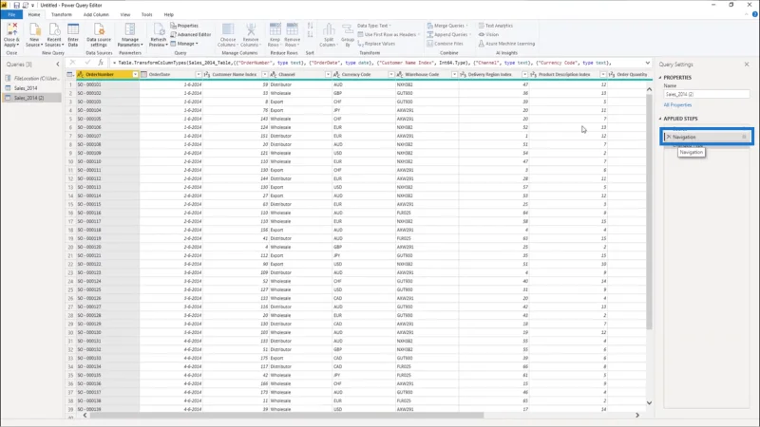Open the OrderDate column filter dropdown
Screen dimensions: 760x427
(199, 75)
